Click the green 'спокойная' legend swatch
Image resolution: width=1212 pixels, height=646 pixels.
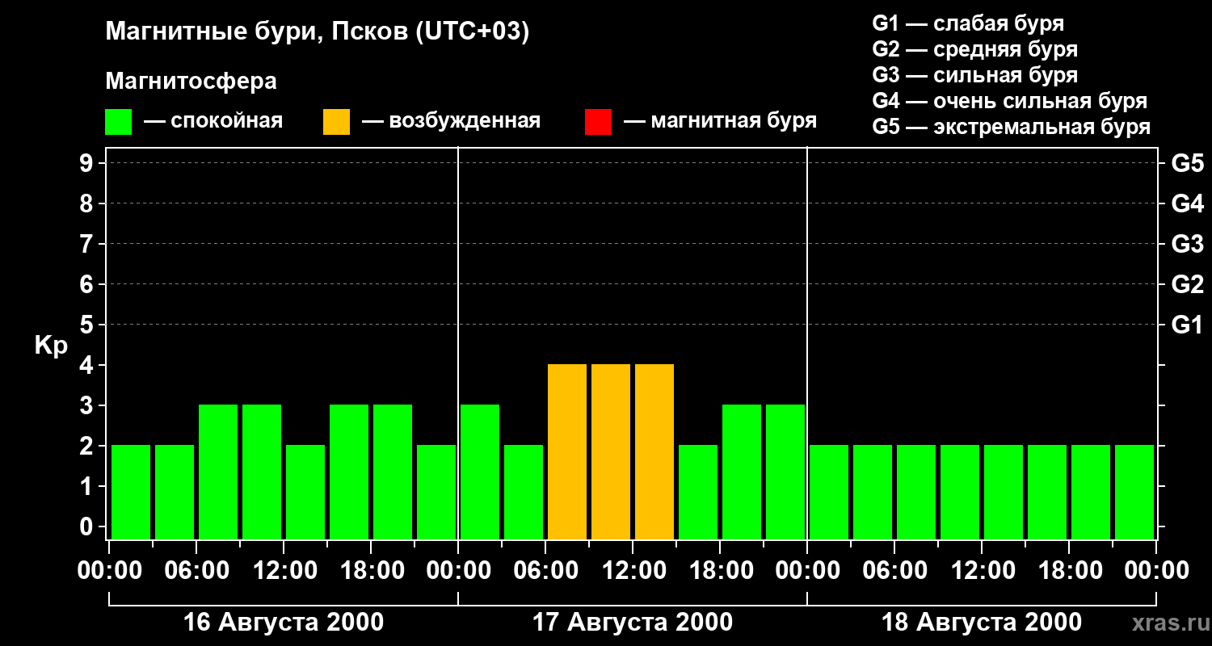click(x=119, y=122)
